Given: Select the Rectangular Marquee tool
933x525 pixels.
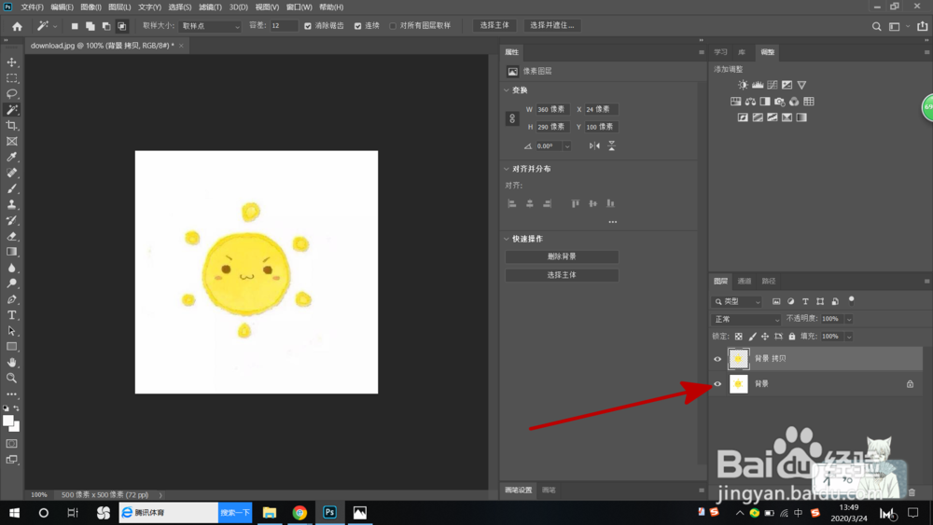Looking at the screenshot, I should coord(11,78).
